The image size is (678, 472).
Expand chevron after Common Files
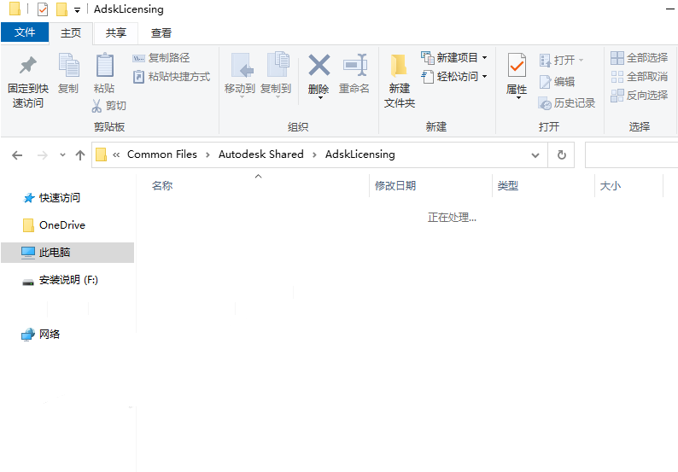(x=208, y=154)
